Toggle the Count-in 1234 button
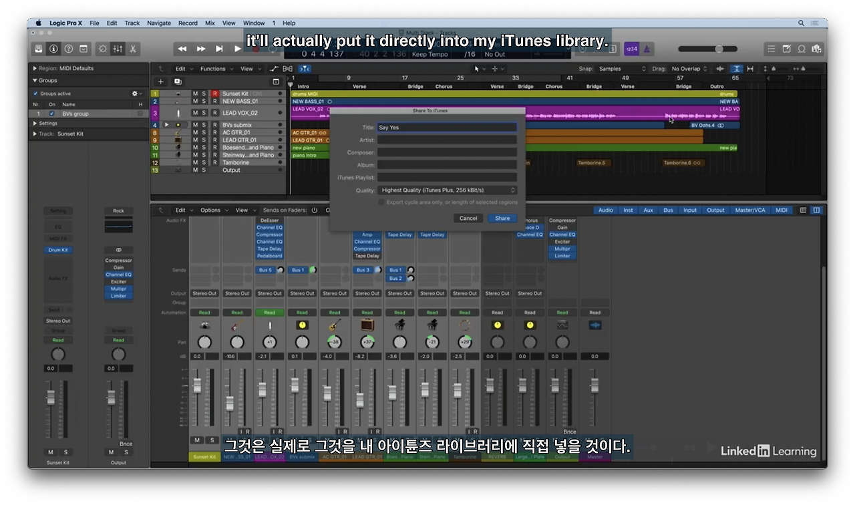Image resolution: width=855 pixels, height=505 pixels. click(631, 49)
